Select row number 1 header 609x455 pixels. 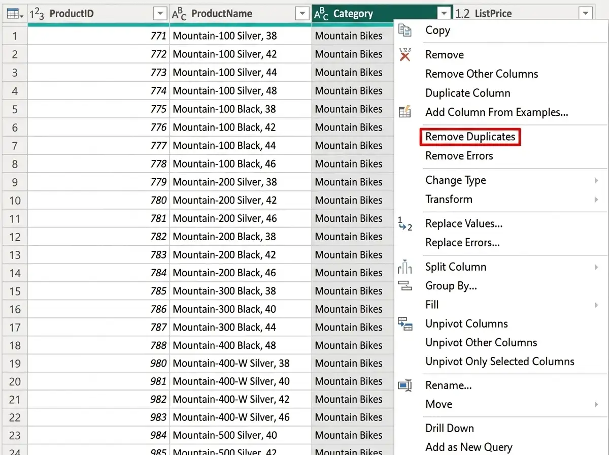[15, 36]
